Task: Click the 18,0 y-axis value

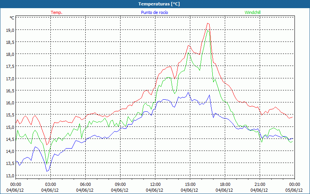Action: 10,54
